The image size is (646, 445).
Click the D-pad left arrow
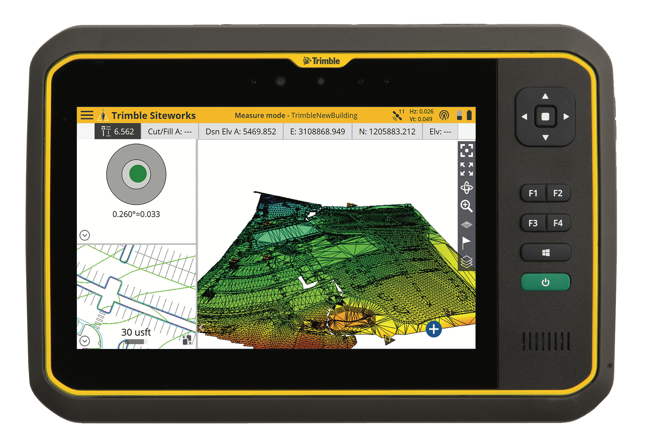tap(524, 117)
